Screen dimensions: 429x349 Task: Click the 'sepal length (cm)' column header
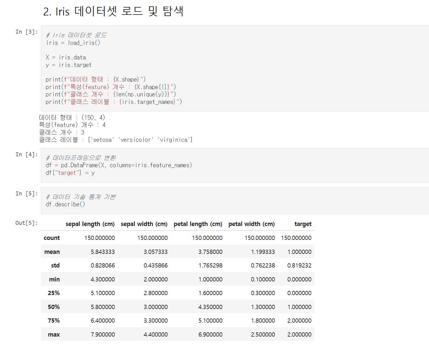(x=90, y=224)
